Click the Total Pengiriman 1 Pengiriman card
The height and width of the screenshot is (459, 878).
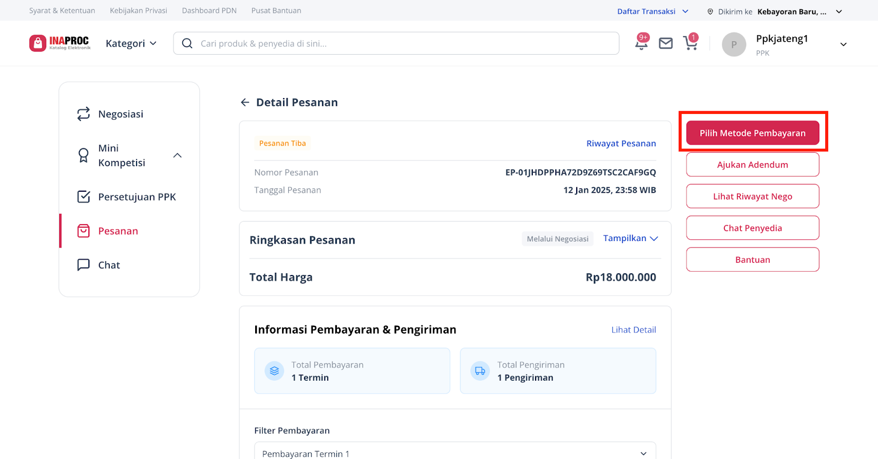pos(558,371)
